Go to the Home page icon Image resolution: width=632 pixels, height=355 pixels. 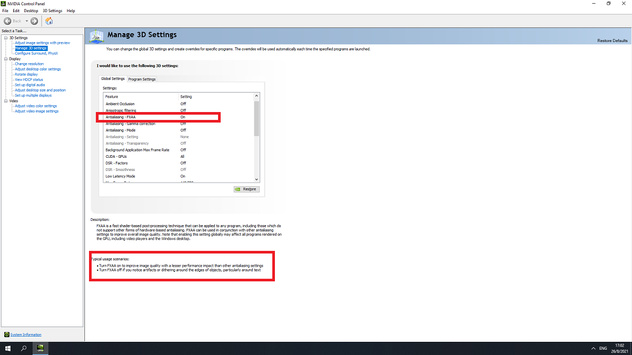pyautogui.click(x=49, y=21)
